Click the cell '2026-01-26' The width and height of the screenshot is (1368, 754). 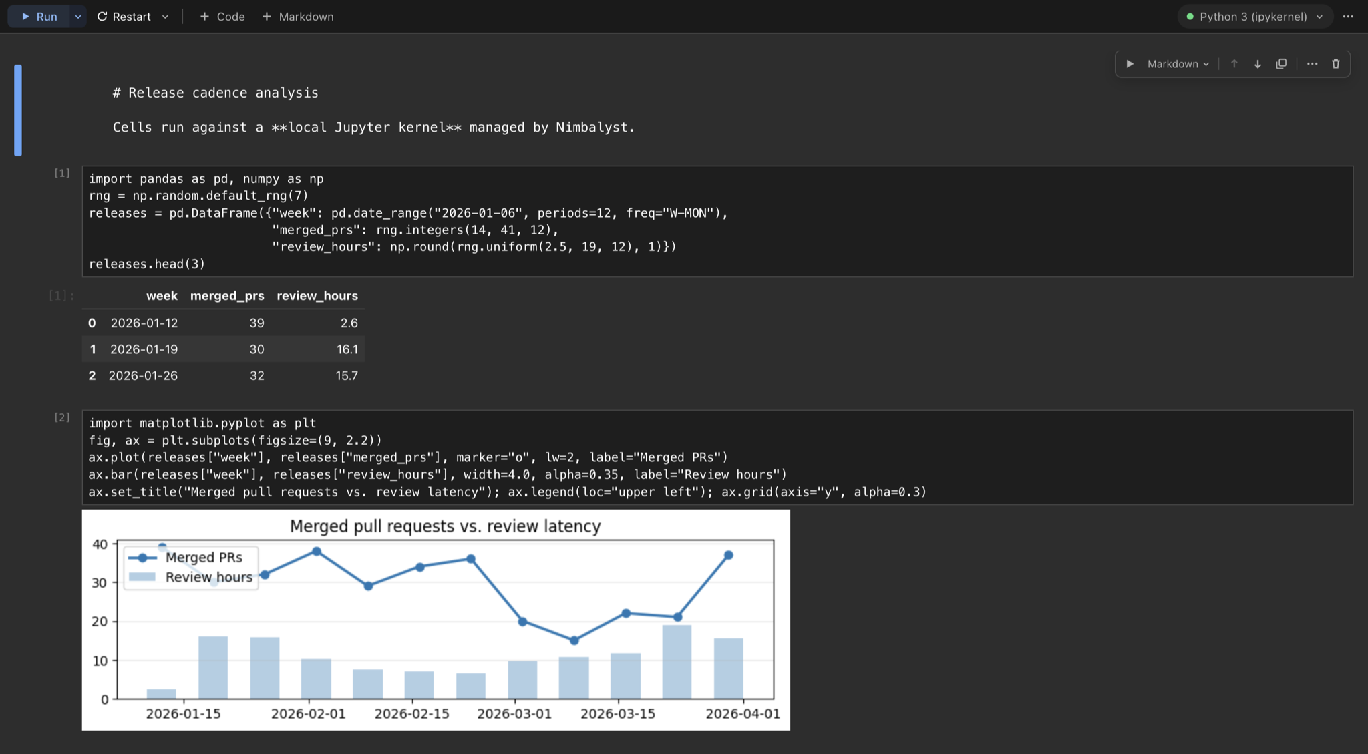(x=143, y=376)
